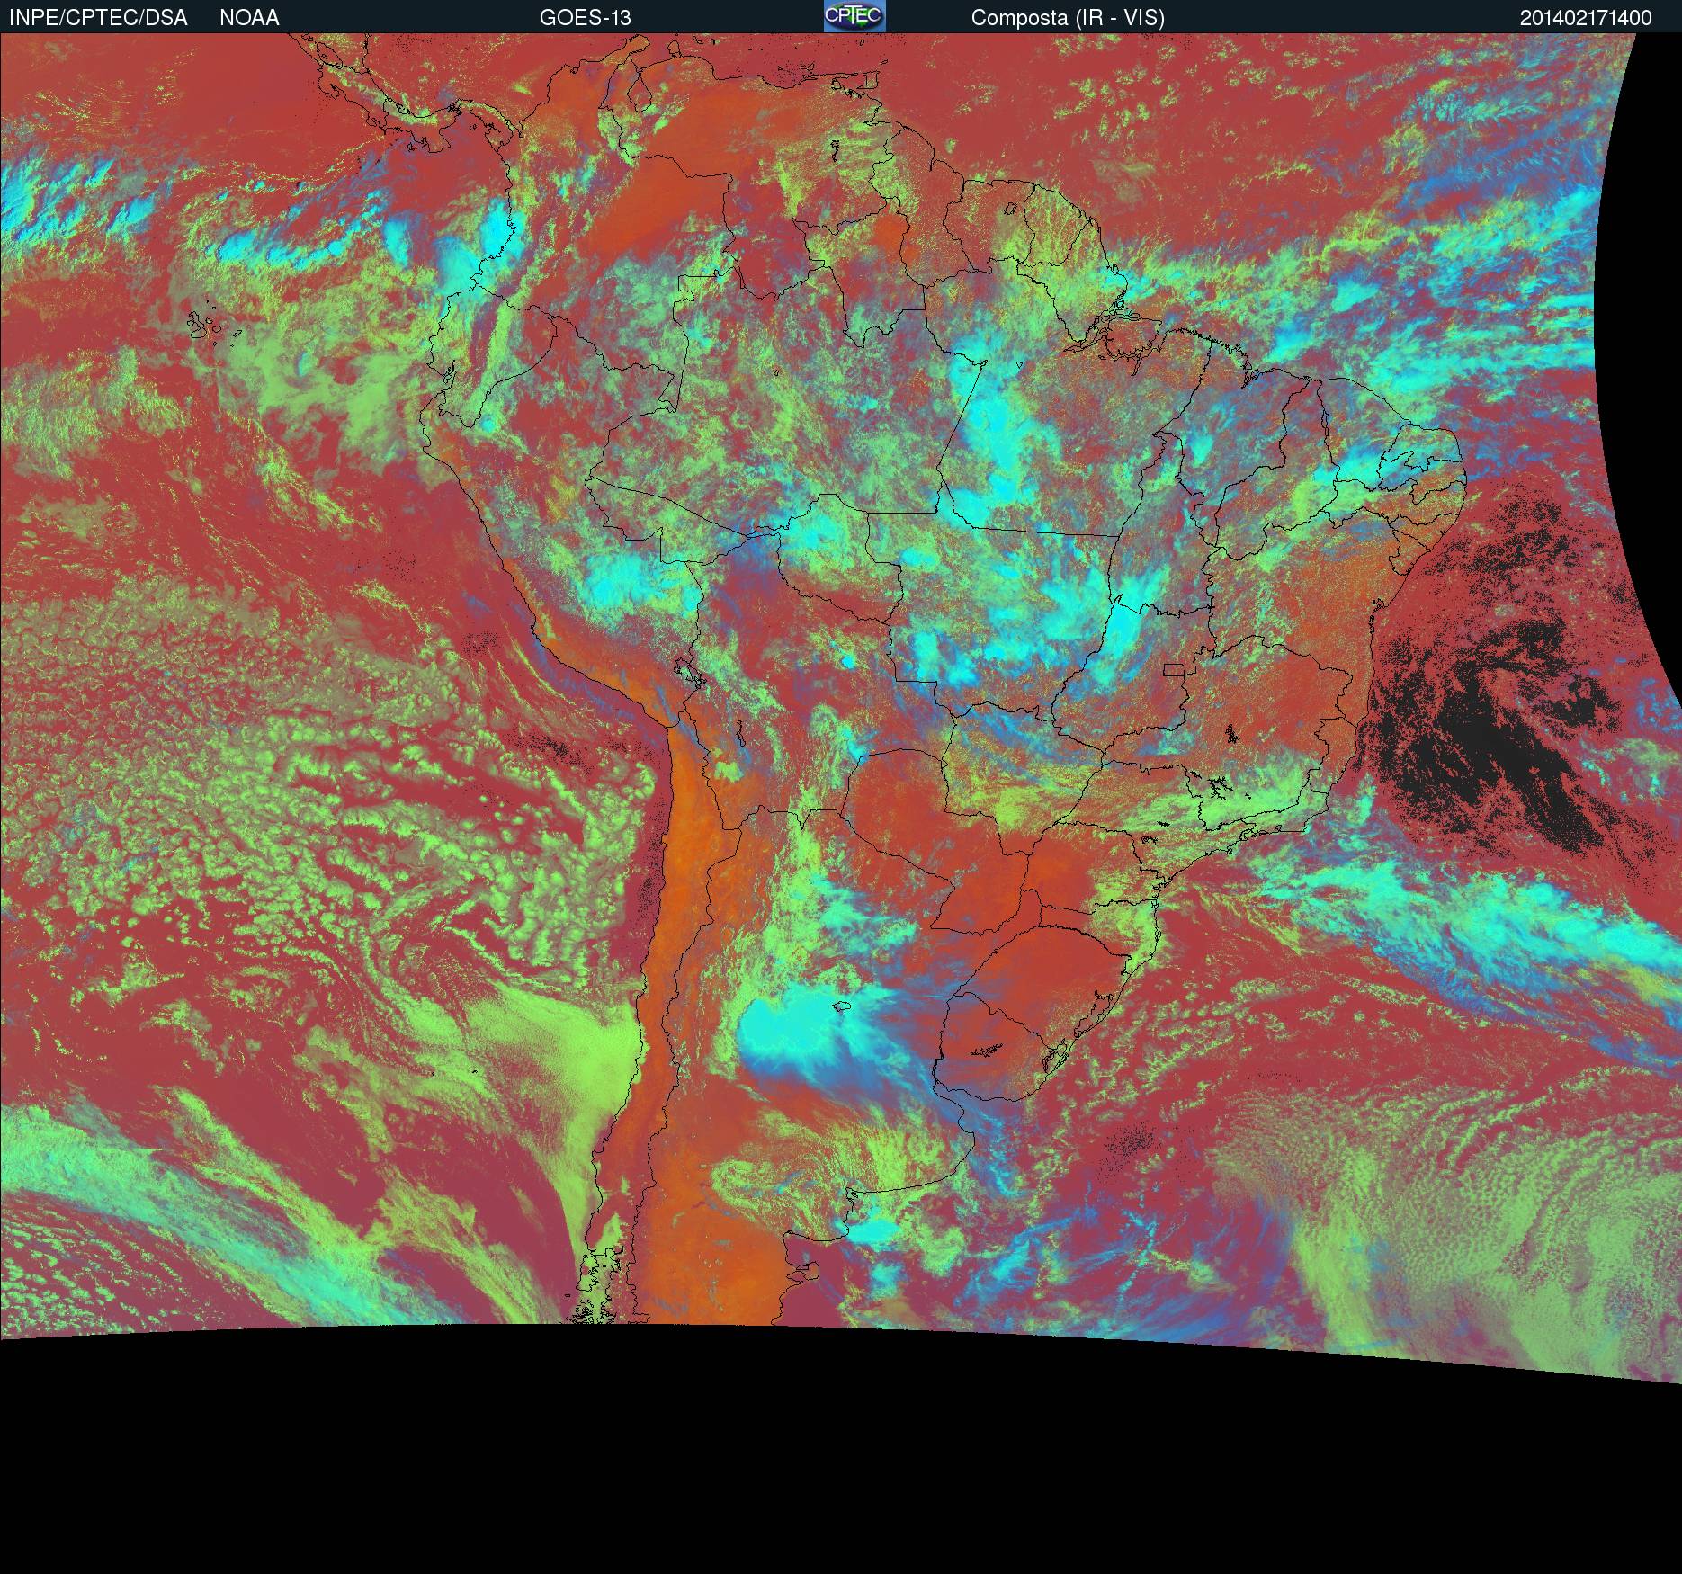The width and height of the screenshot is (1682, 1574).
Task: Select the NOAA label in the header
Action: 249,18
